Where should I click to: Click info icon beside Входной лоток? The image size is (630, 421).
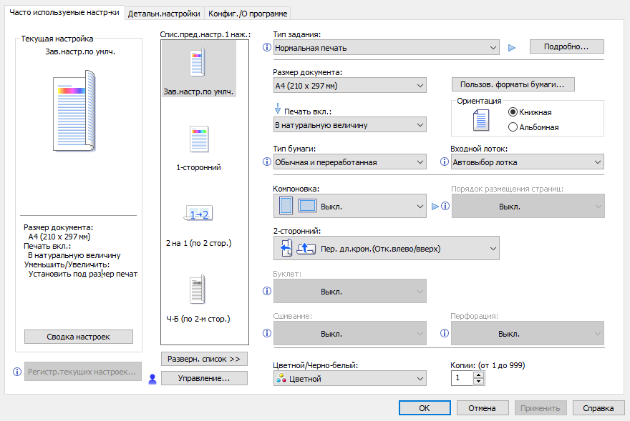coord(445,162)
